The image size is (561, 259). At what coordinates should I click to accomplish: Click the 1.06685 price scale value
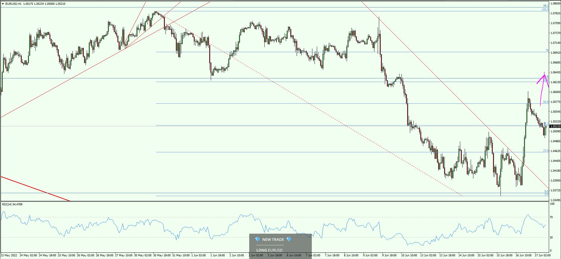click(555, 63)
